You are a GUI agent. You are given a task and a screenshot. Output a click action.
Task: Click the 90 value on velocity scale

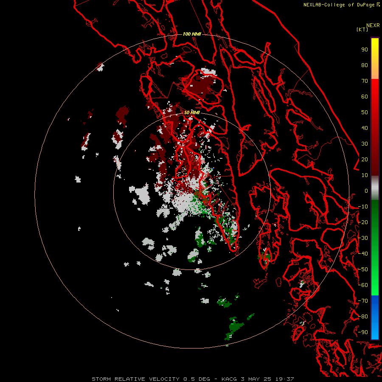[x=365, y=50]
